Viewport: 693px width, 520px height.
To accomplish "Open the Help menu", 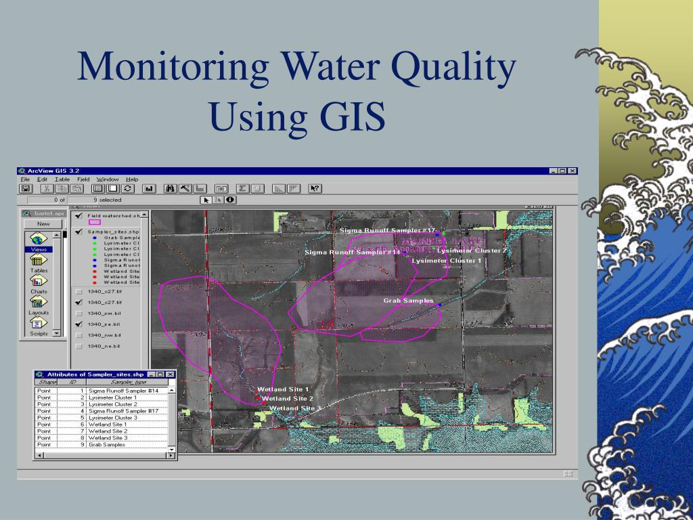I will pyautogui.click(x=132, y=179).
